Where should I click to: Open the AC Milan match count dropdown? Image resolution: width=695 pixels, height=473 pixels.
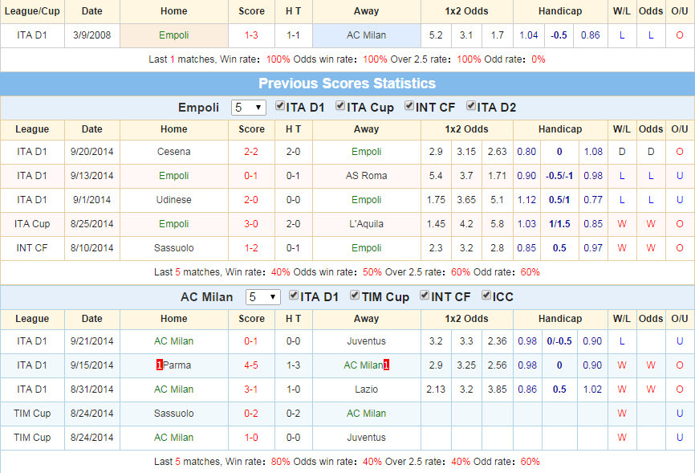click(x=263, y=297)
